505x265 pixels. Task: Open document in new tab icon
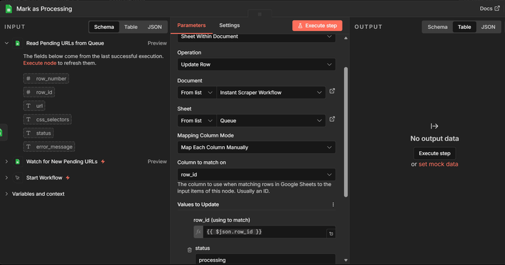click(x=332, y=91)
